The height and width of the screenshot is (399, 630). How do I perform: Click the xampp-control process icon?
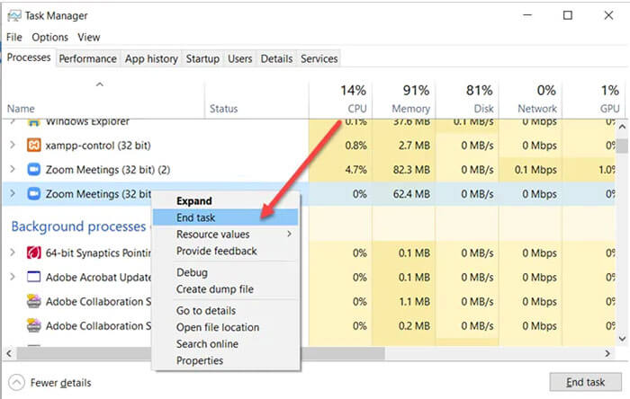(x=34, y=145)
